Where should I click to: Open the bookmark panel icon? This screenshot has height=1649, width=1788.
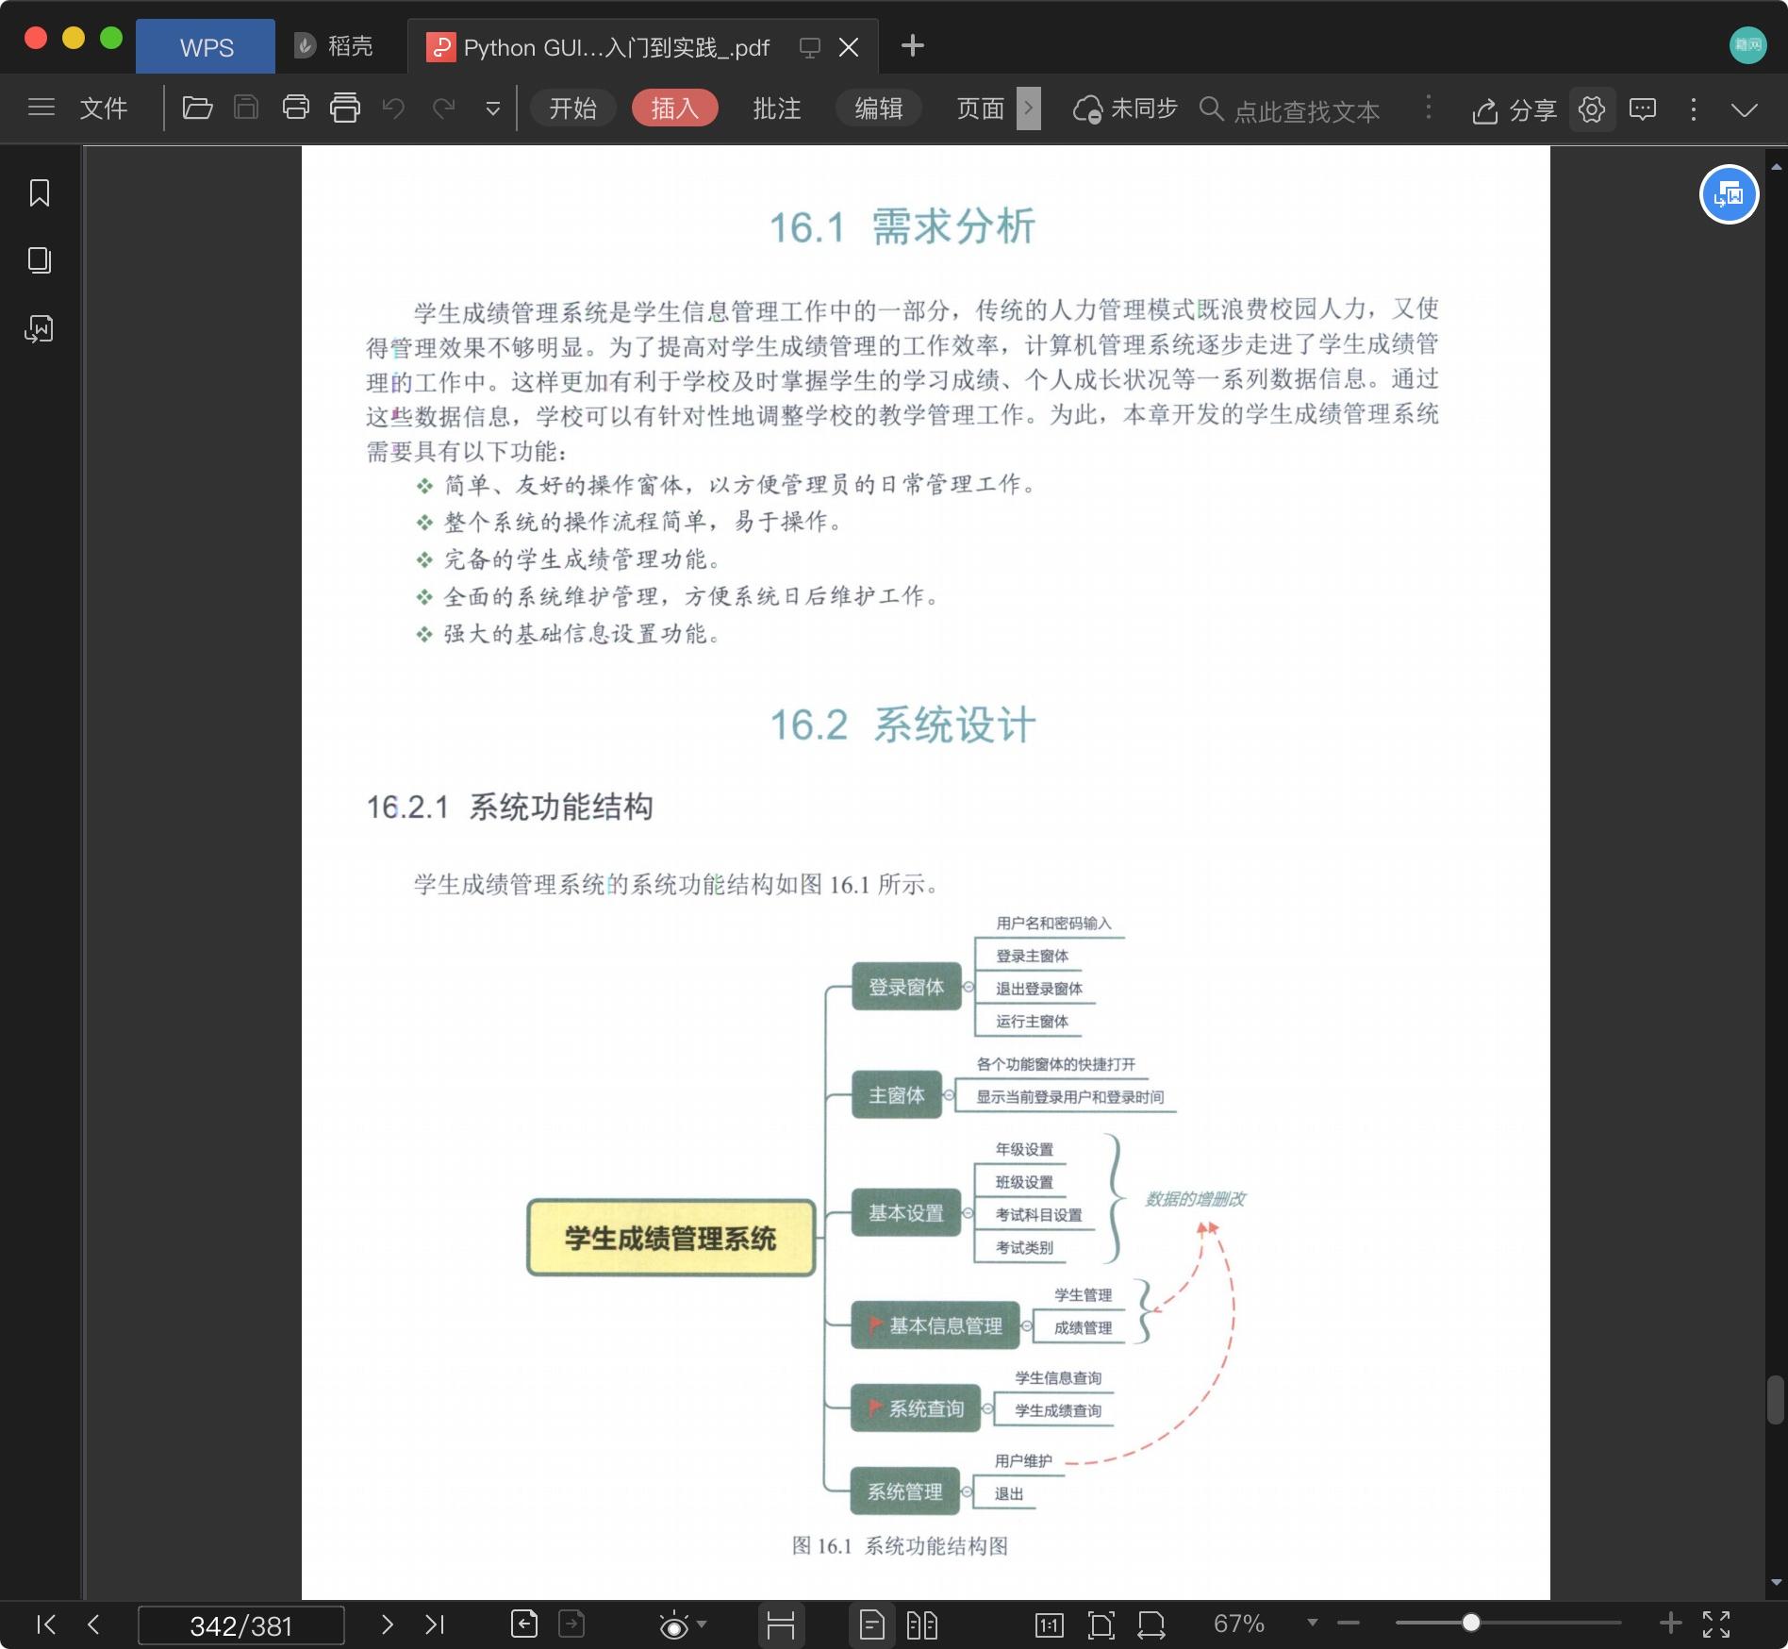[x=40, y=193]
